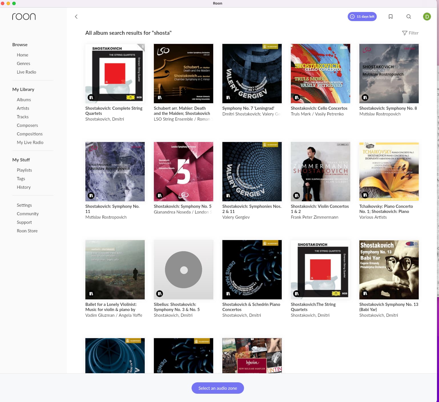The width and height of the screenshot is (439, 402).
Task: Open the green D profile avatar
Action: (x=427, y=17)
